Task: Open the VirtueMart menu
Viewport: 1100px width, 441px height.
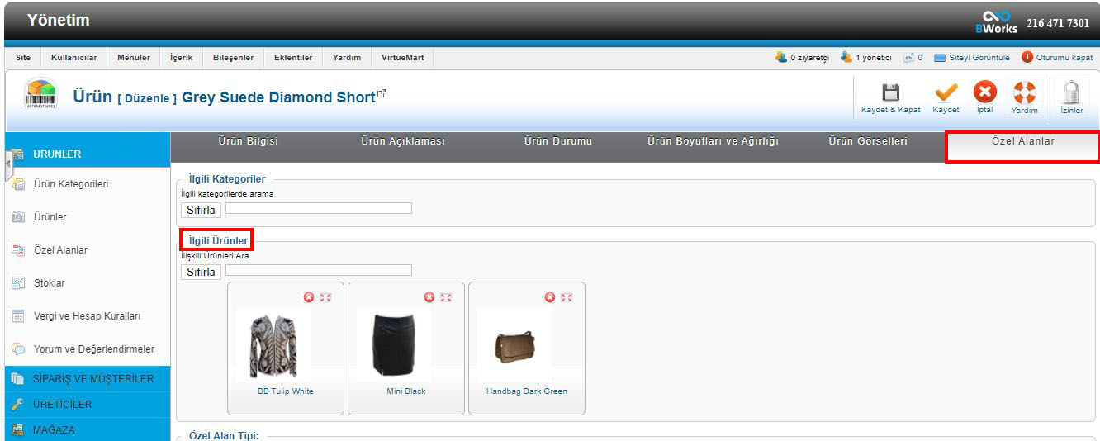Action: pyautogui.click(x=402, y=58)
